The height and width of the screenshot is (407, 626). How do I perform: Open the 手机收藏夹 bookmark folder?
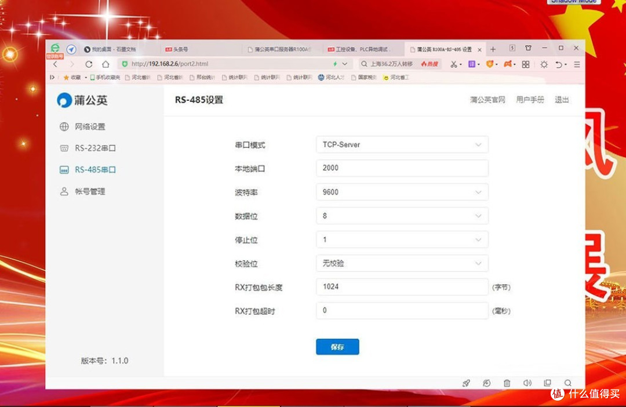[104, 78]
